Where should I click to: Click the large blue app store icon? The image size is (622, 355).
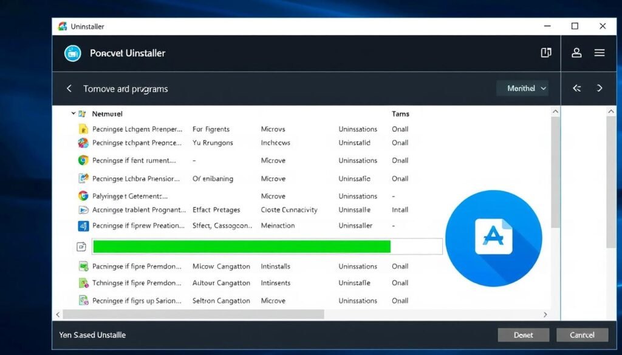(493, 238)
